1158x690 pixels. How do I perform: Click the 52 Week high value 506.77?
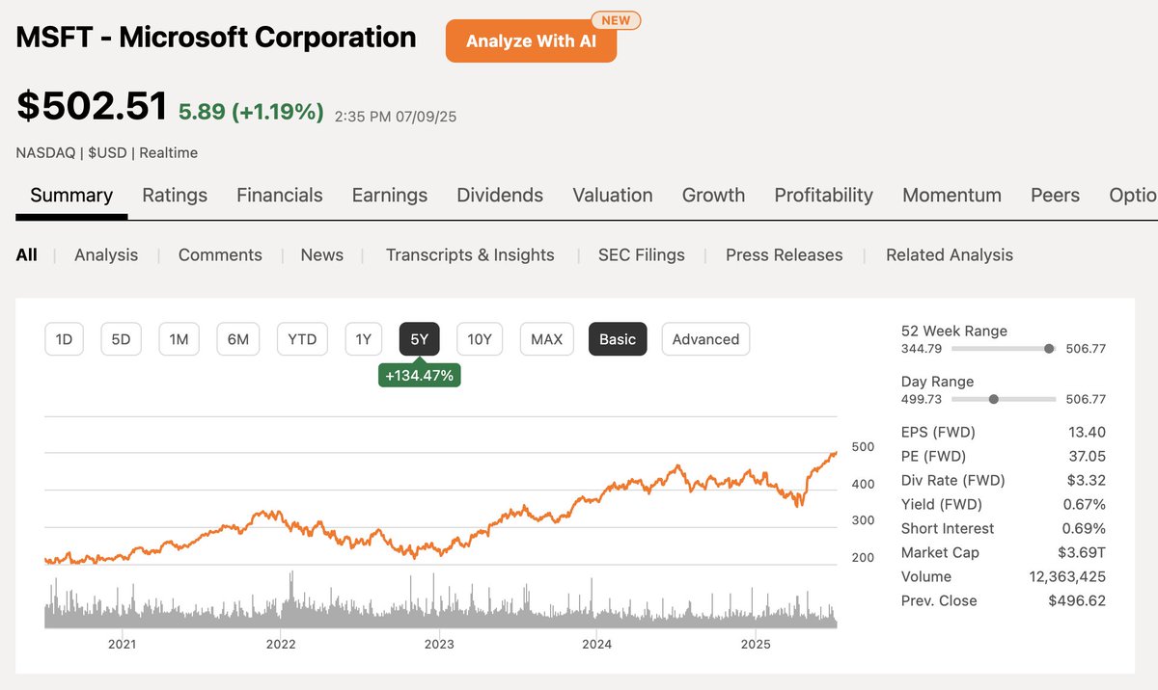point(1087,349)
